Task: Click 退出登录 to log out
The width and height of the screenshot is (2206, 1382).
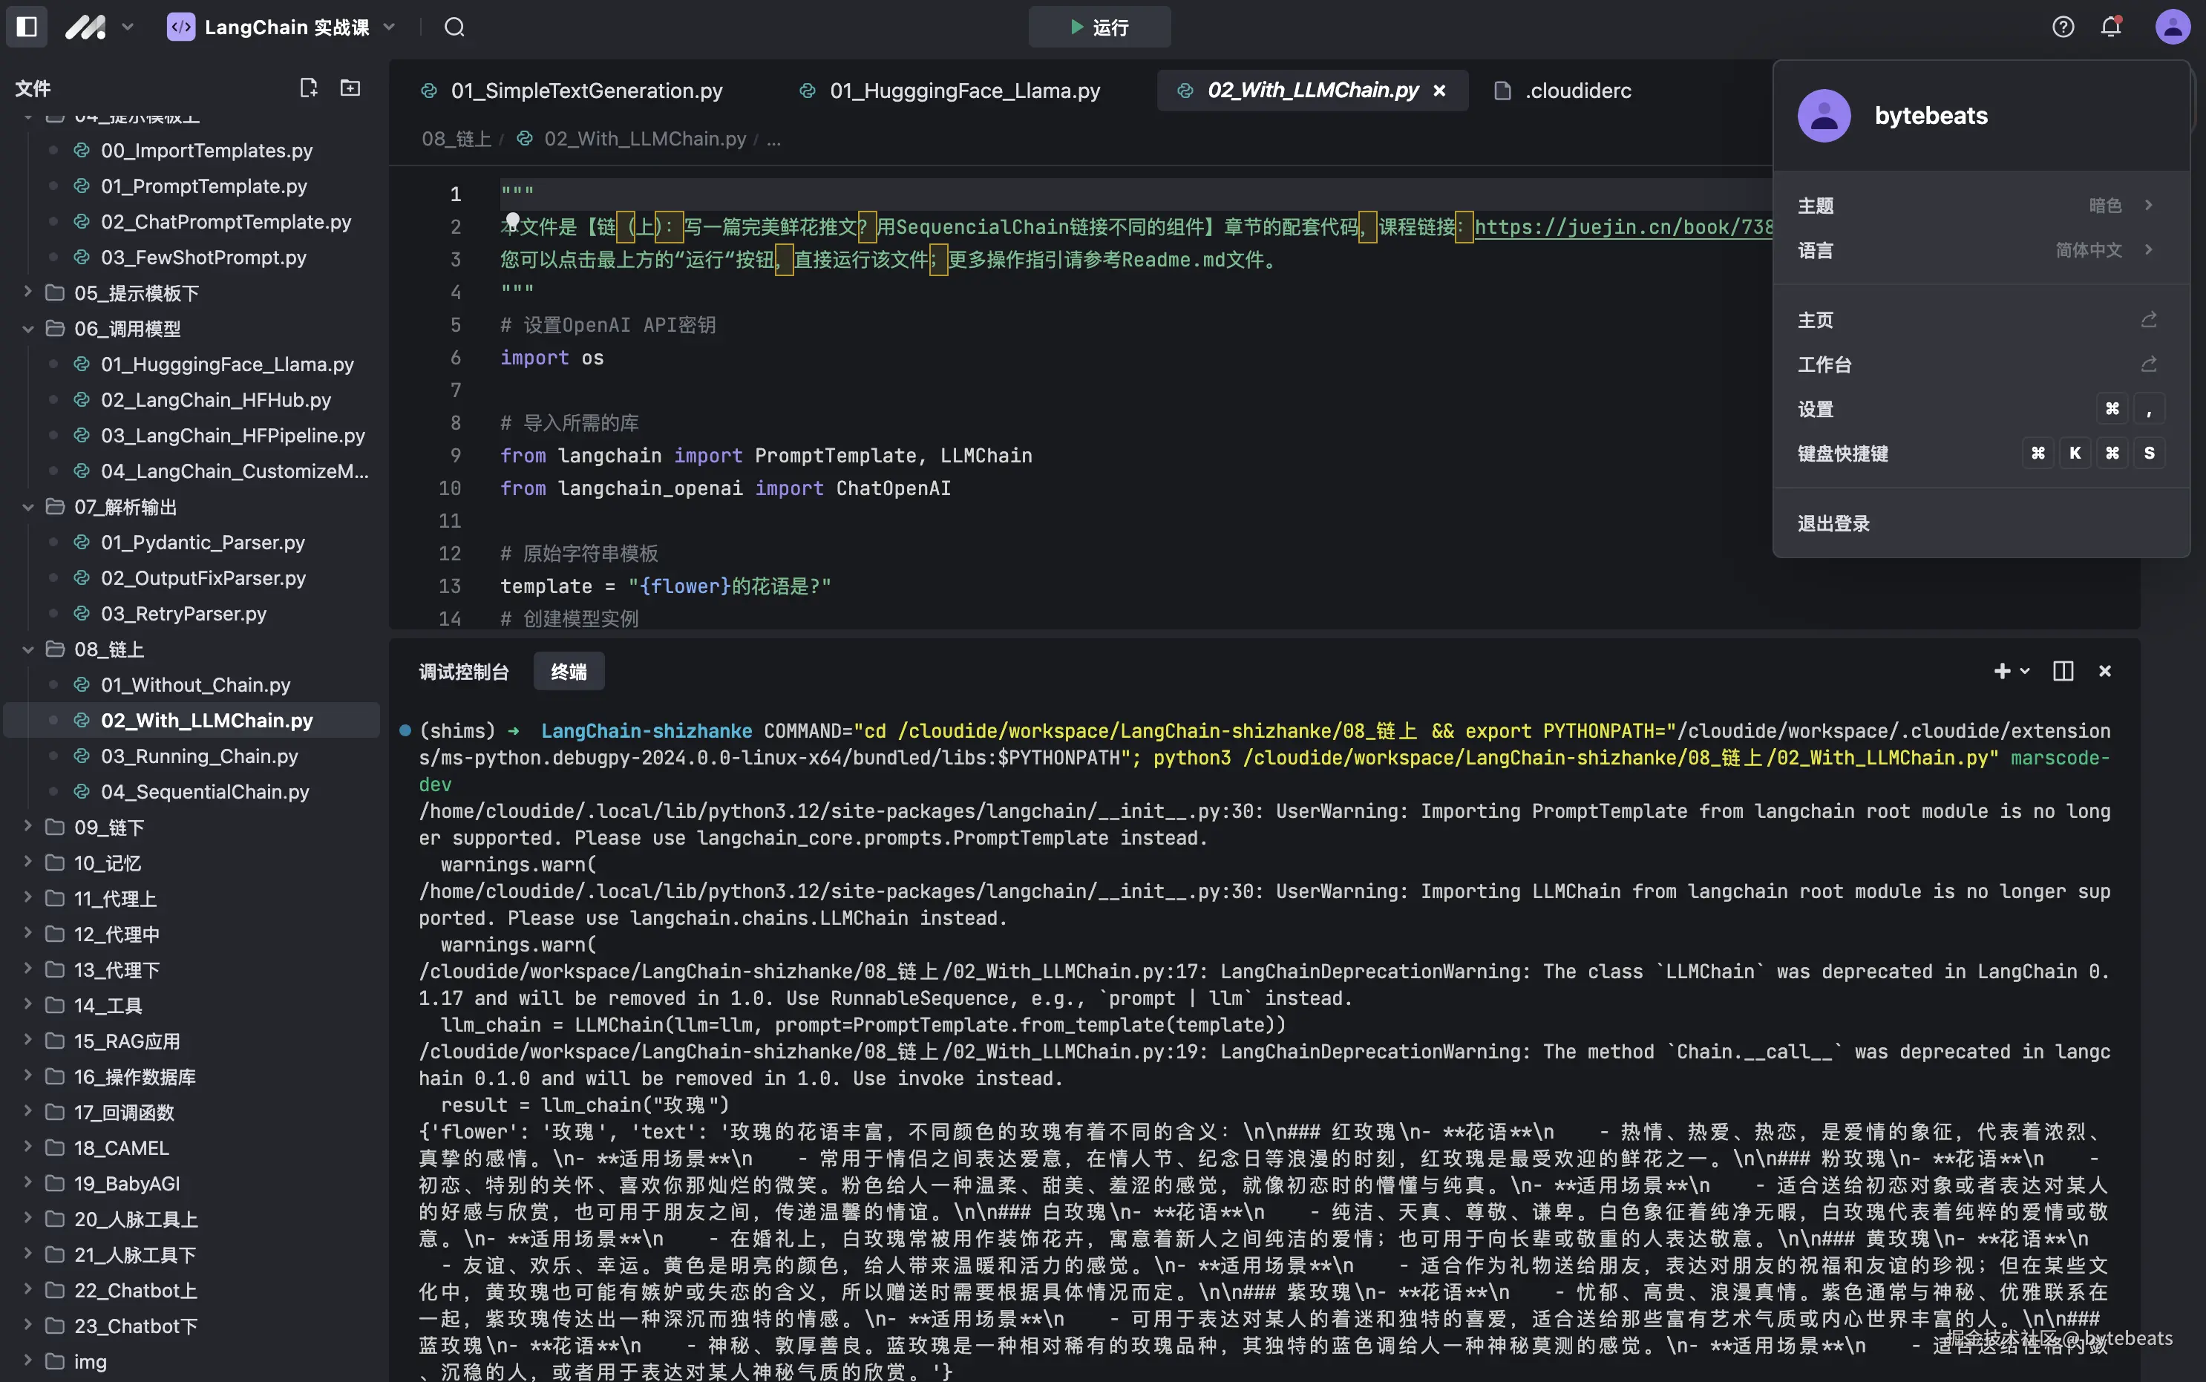Action: 1980,523
